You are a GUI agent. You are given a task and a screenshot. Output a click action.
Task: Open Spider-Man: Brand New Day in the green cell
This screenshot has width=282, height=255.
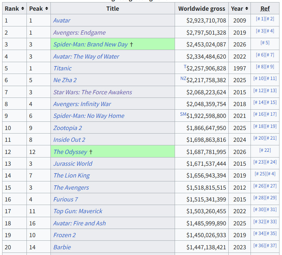91,44
